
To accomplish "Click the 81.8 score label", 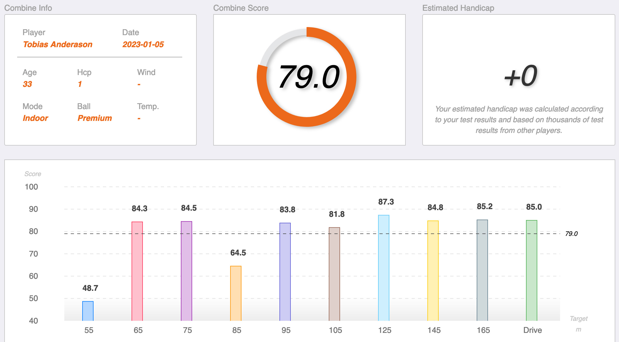I will [337, 214].
